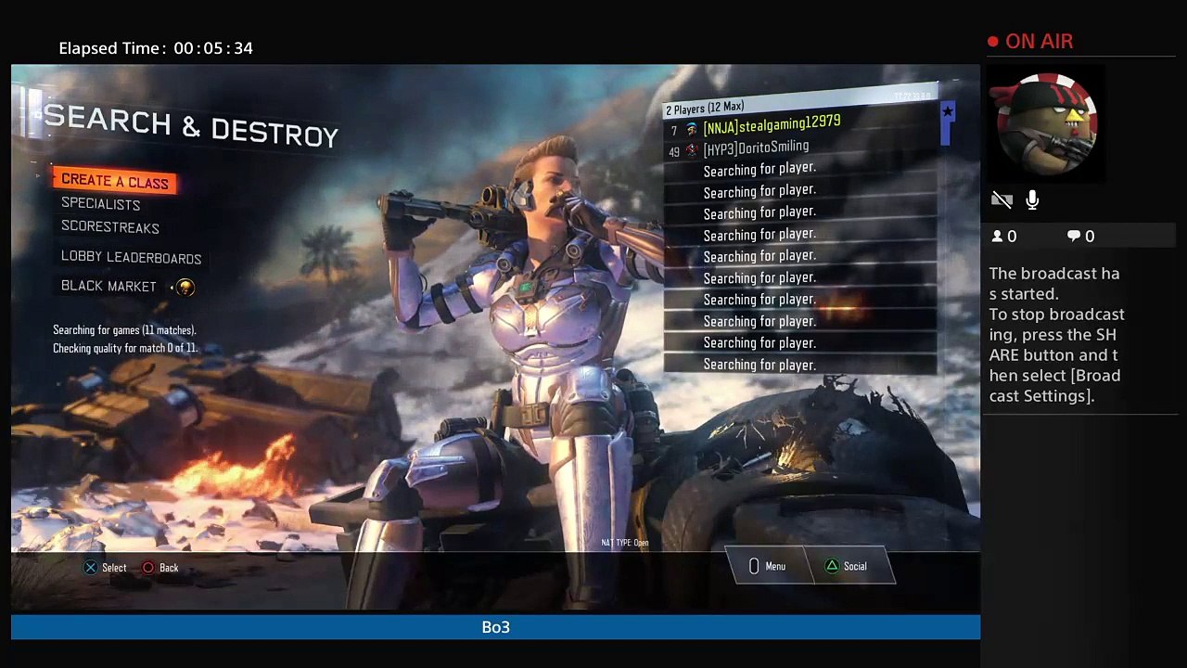This screenshot has width=1187, height=668.
Task: Click the Select prompt label
Action: pos(114,568)
